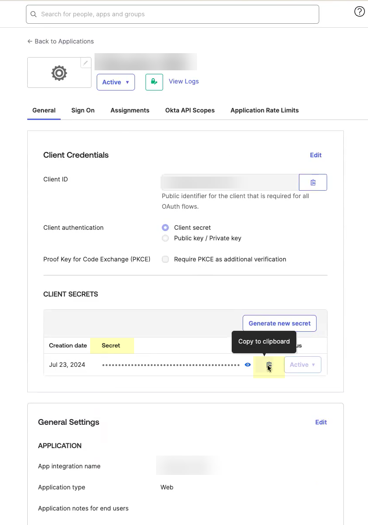Enable Require PKCE as additional verification
The height and width of the screenshot is (525, 368).
point(165,259)
